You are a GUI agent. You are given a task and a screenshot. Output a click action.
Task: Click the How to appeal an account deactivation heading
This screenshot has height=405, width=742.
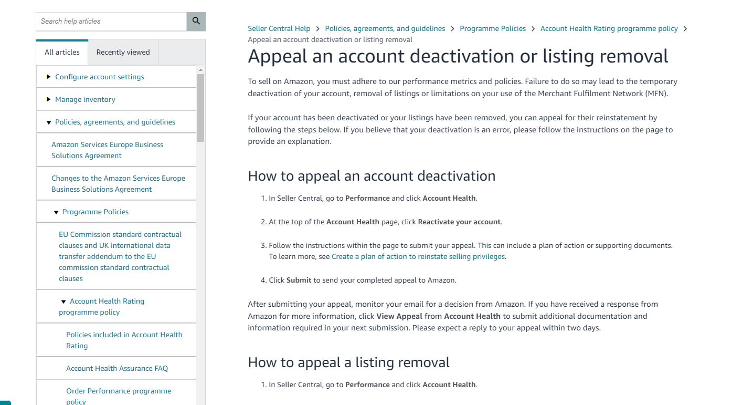click(x=372, y=175)
